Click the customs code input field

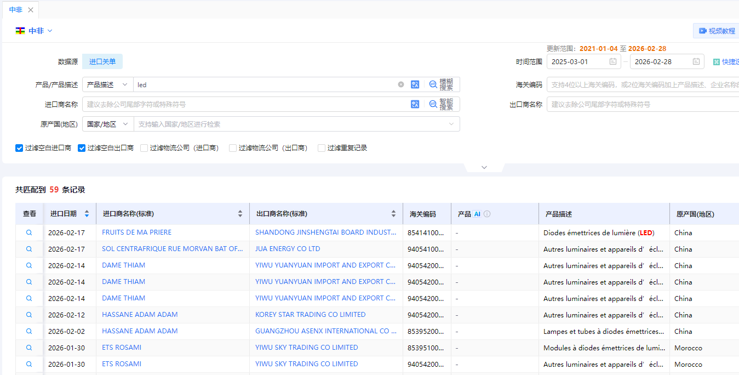[x=641, y=84]
